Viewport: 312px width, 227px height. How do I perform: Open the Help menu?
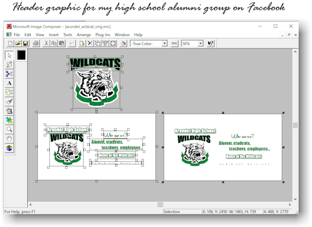tap(138, 35)
